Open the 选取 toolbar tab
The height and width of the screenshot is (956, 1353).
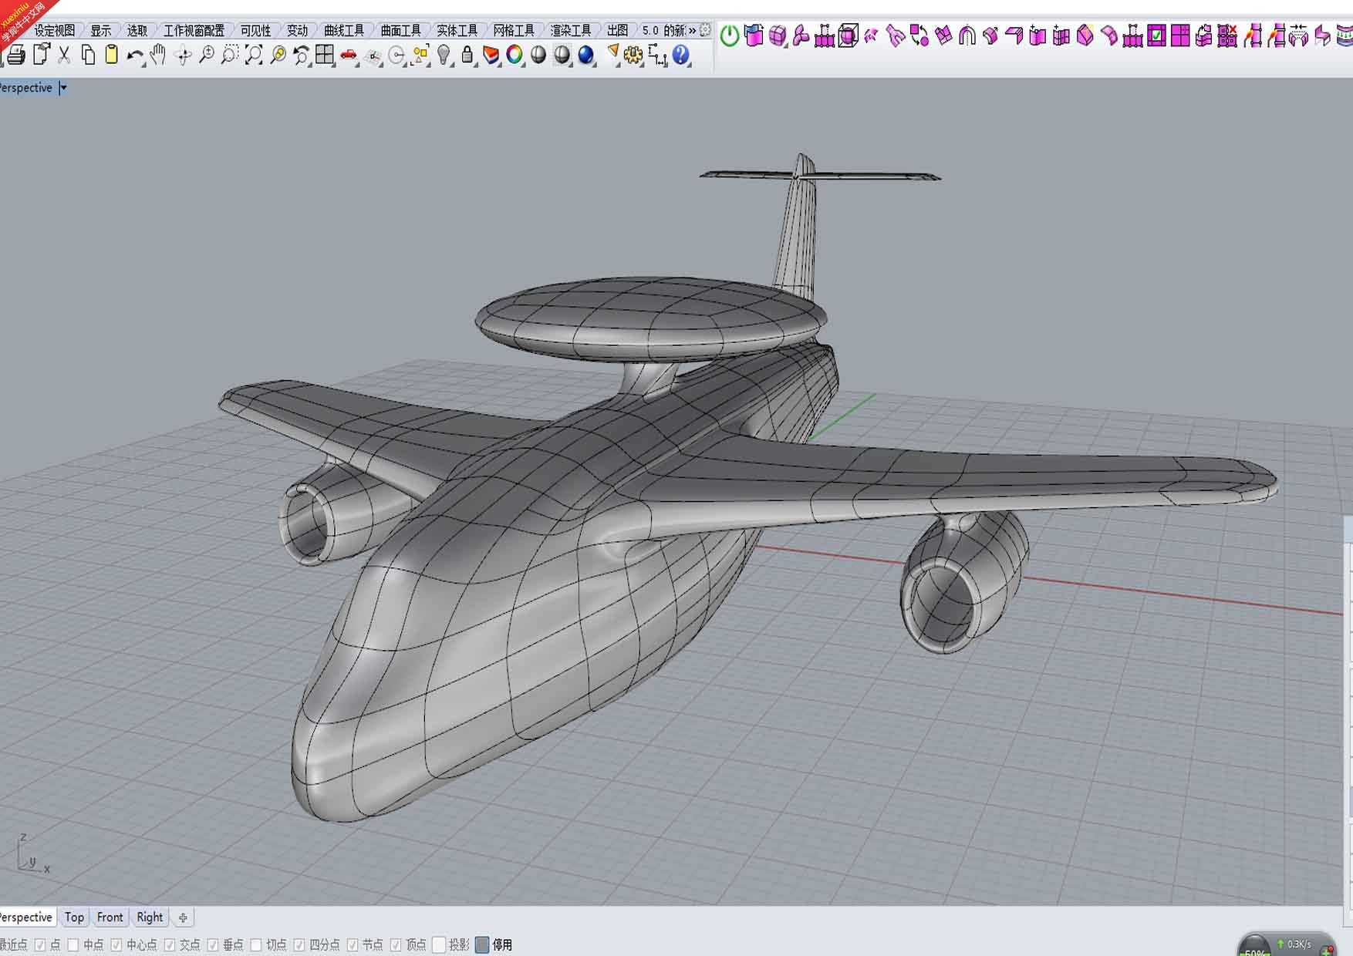[x=137, y=30]
